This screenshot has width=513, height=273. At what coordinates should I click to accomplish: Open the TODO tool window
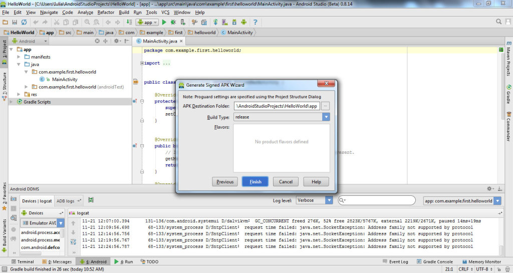pyautogui.click(x=149, y=261)
